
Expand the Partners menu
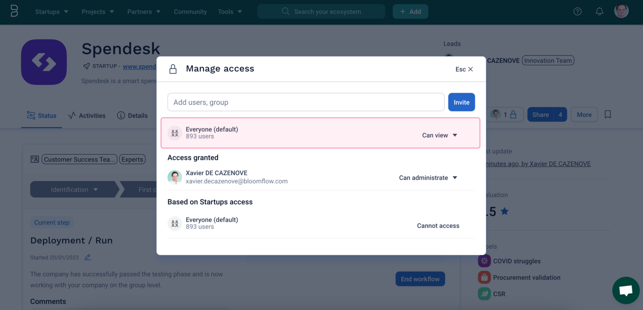point(144,12)
